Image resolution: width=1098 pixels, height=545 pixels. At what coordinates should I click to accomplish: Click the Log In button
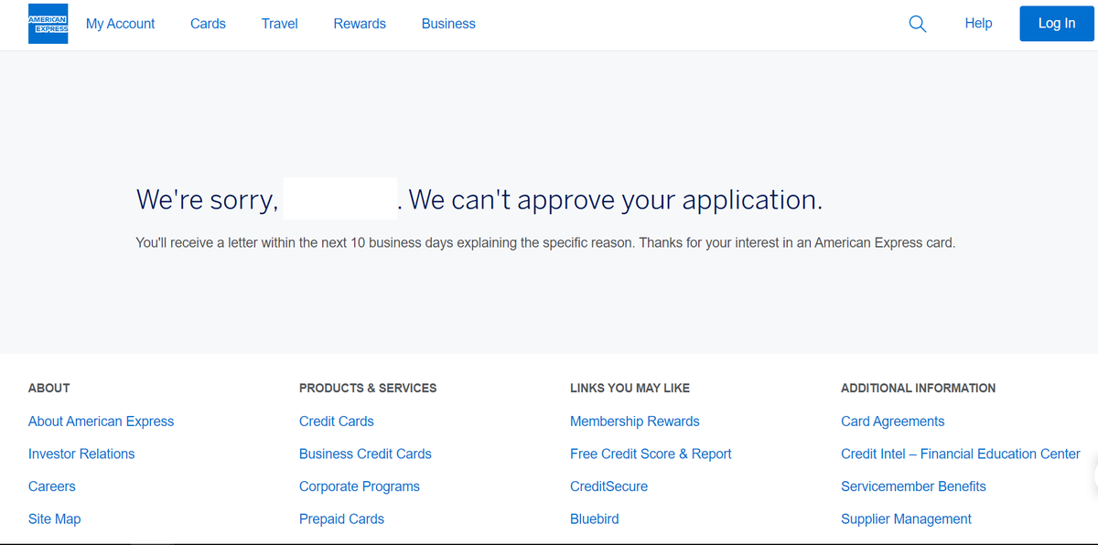pyautogui.click(x=1057, y=24)
